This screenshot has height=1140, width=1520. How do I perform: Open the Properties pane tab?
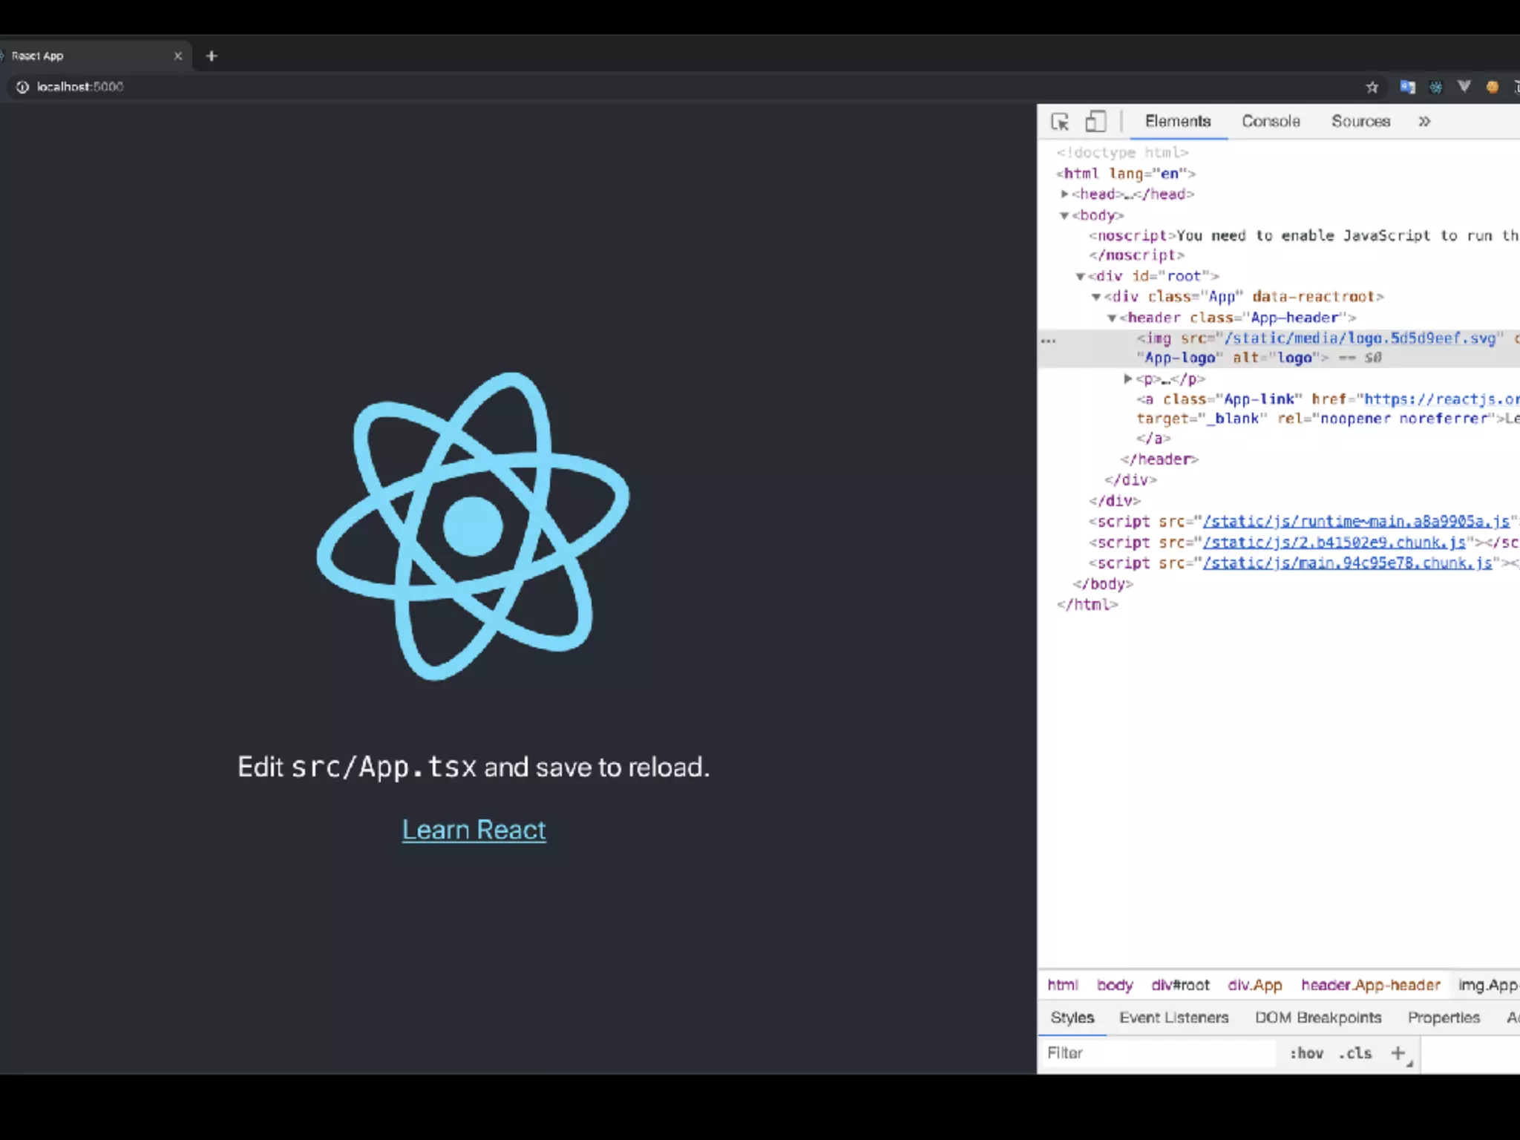(1444, 1018)
